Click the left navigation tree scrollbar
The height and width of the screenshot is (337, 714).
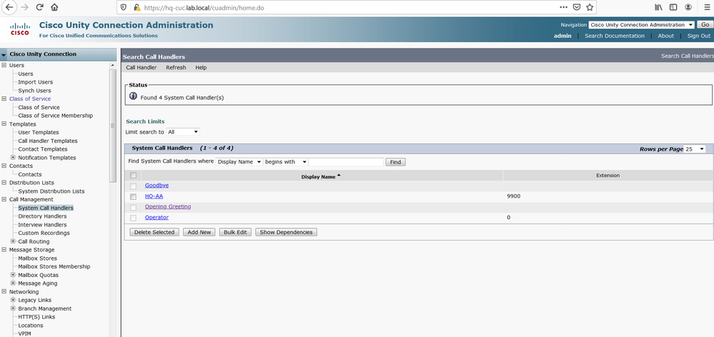[112, 125]
